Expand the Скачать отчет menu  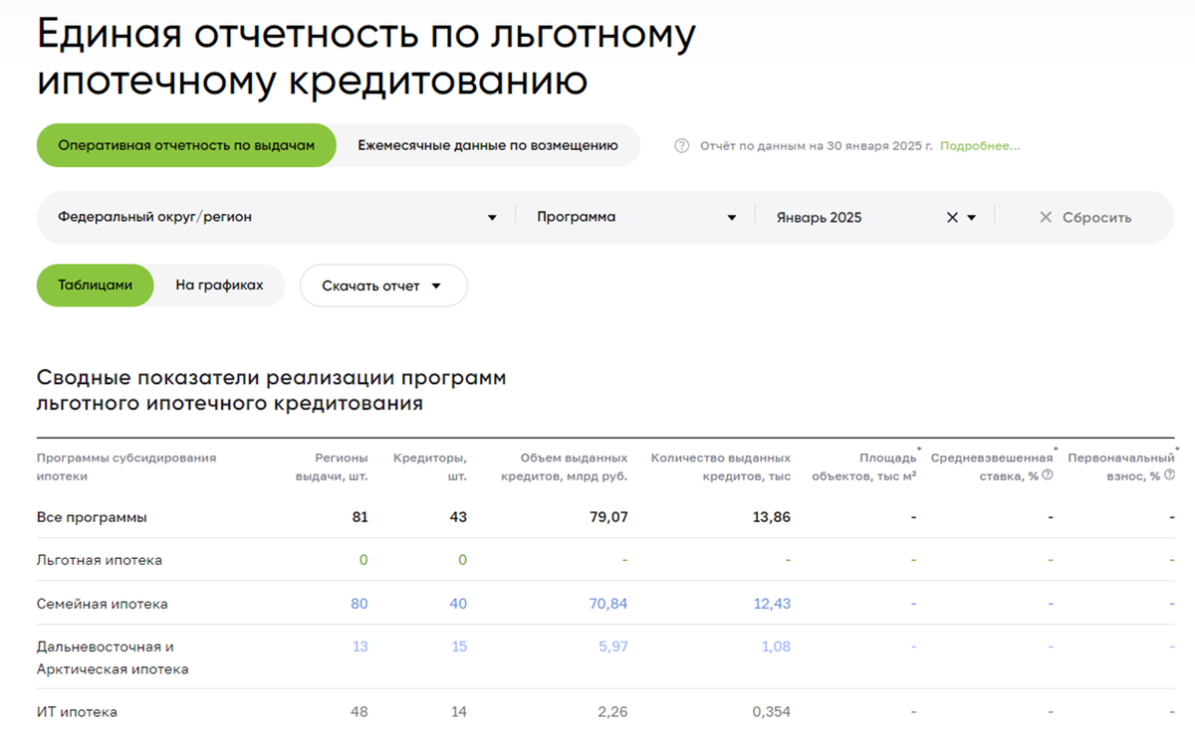tap(383, 286)
